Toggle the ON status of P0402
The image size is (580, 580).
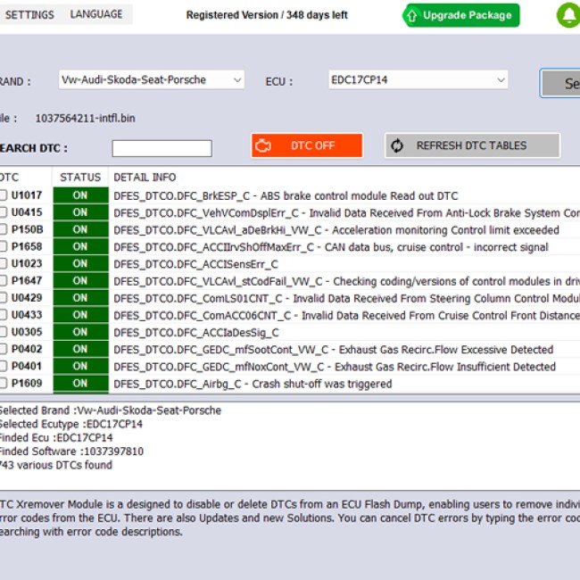80,349
